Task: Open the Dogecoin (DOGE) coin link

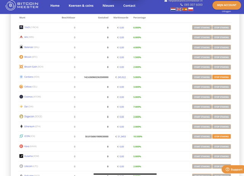Action: pos(33,116)
